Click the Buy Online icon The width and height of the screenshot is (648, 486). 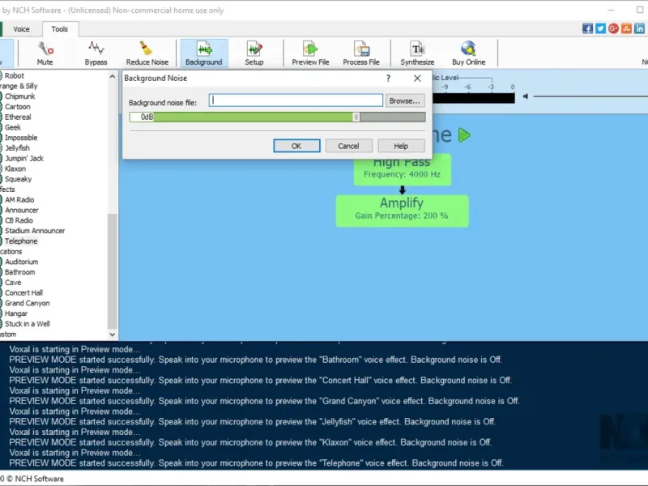[469, 53]
